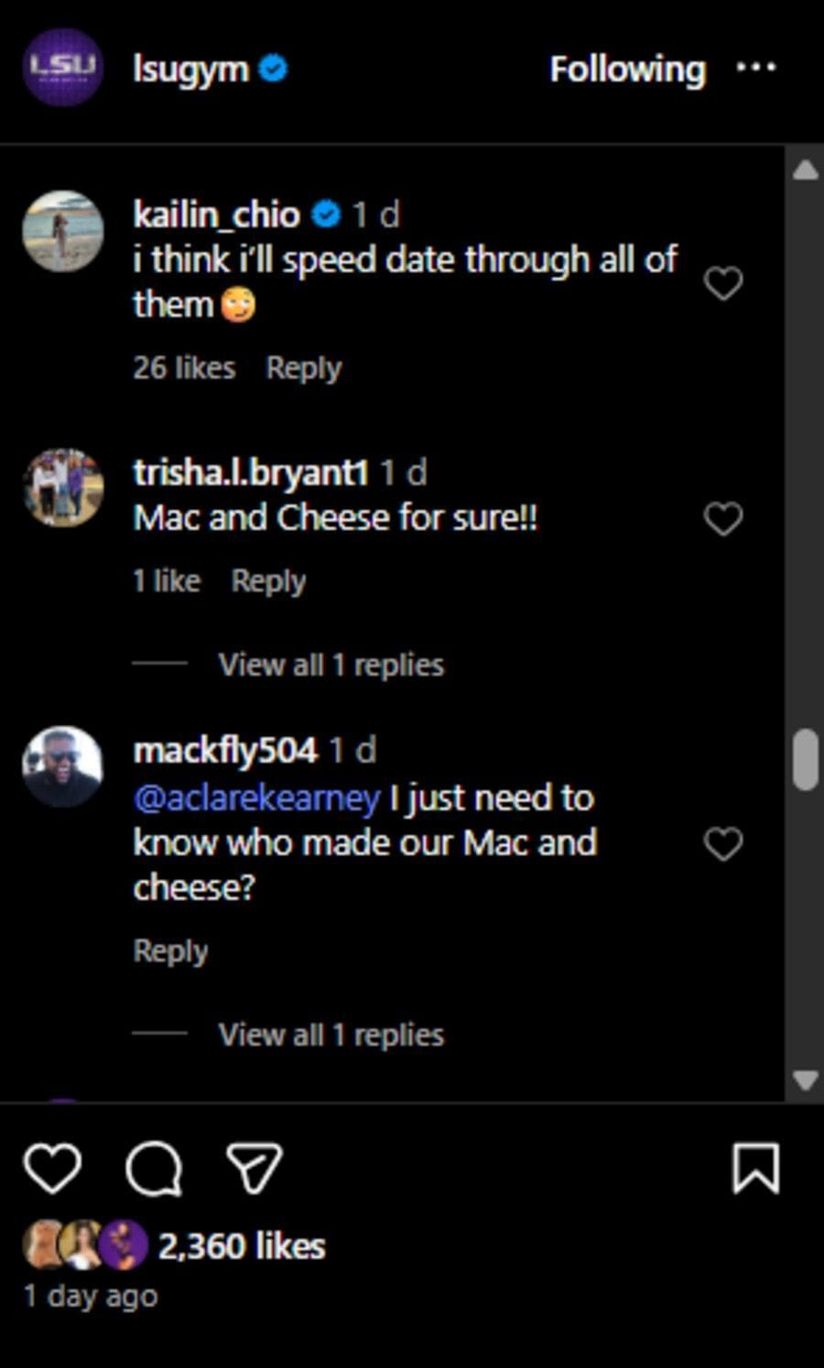Open kailin_chio's profile avatar

62,232
